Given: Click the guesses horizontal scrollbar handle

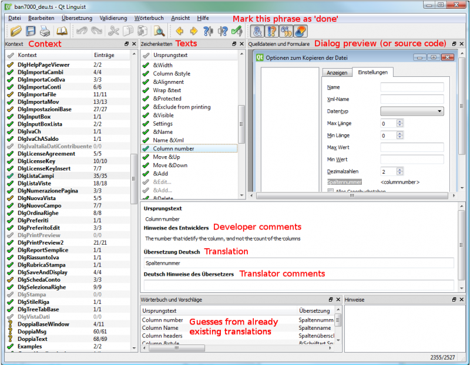Looking at the screenshot, I should [x=177, y=348].
